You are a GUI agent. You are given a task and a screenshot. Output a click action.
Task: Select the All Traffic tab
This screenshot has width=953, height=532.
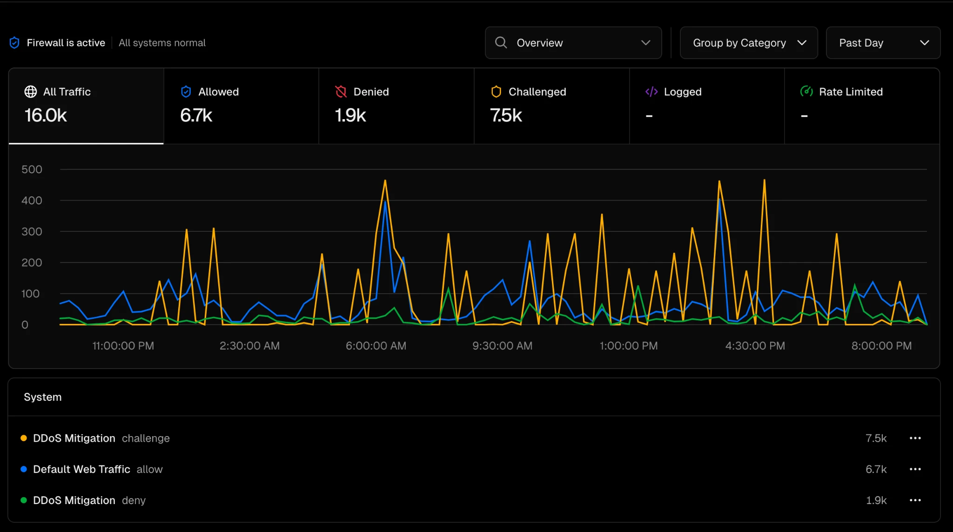click(86, 106)
